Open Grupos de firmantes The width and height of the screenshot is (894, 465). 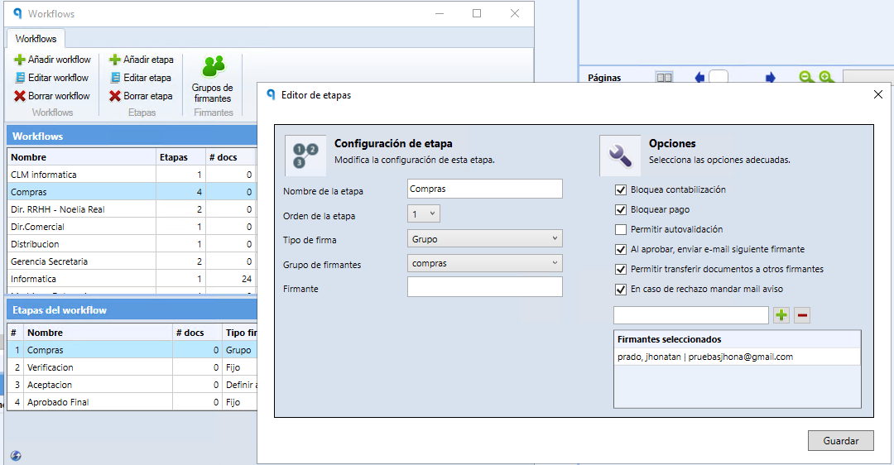(213, 79)
